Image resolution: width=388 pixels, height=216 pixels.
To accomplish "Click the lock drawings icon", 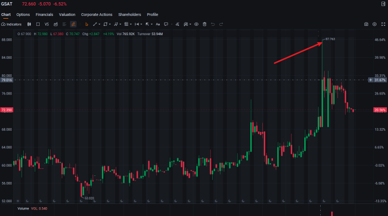I will (186, 24).
